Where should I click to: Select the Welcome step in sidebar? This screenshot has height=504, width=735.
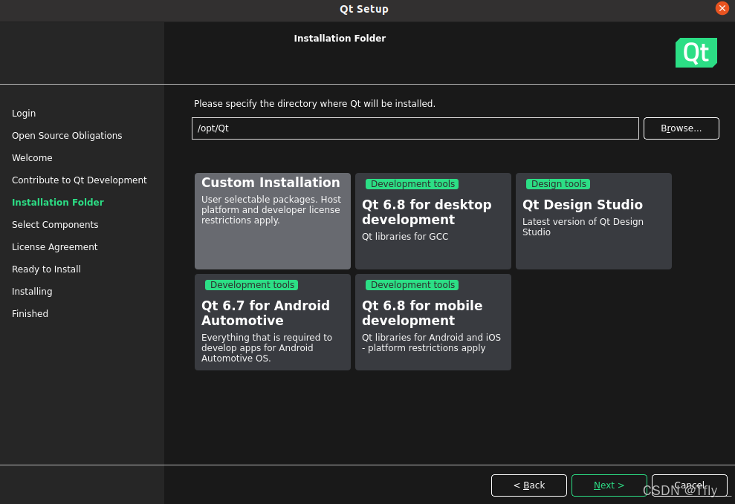pyautogui.click(x=32, y=157)
